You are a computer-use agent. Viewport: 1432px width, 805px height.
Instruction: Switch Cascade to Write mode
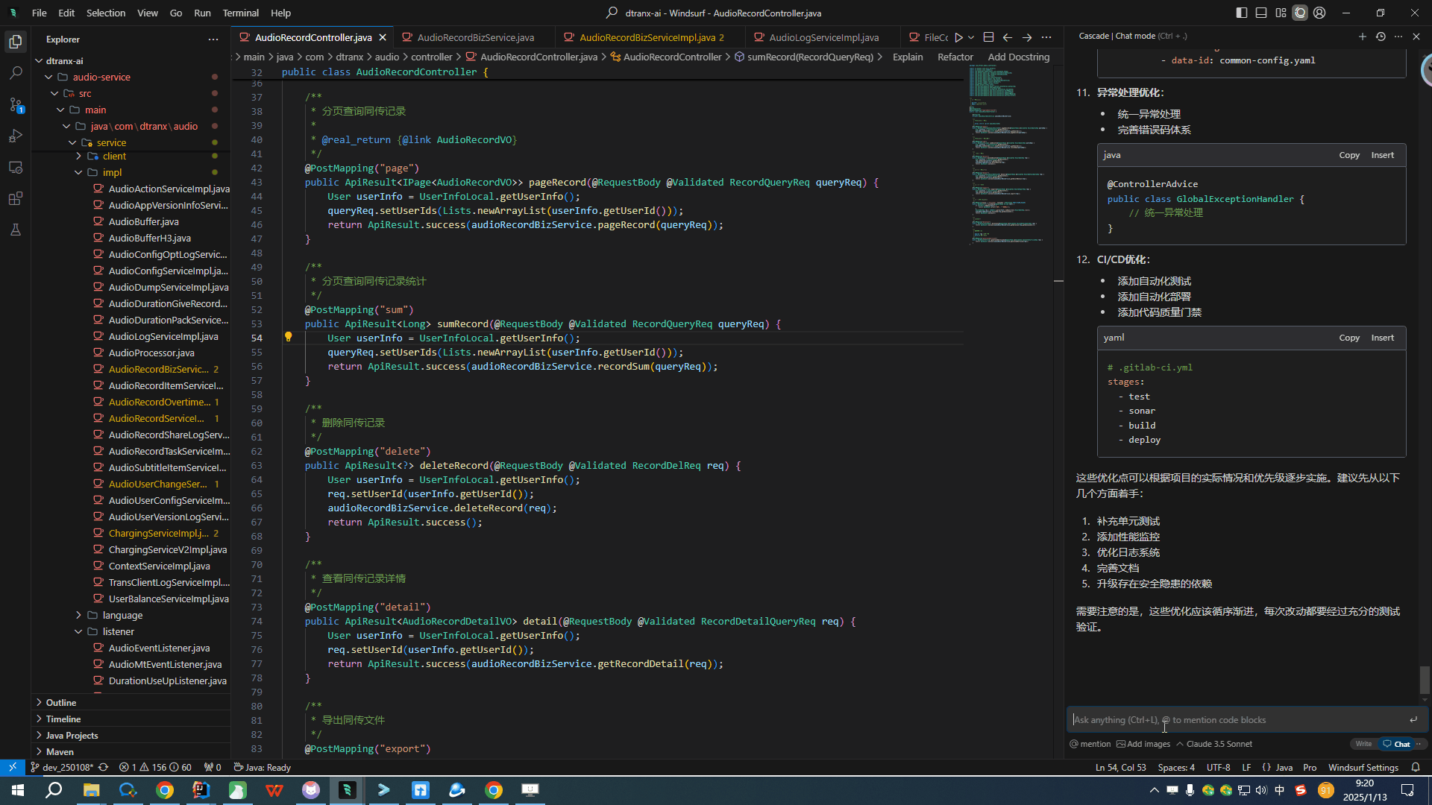tap(1363, 744)
